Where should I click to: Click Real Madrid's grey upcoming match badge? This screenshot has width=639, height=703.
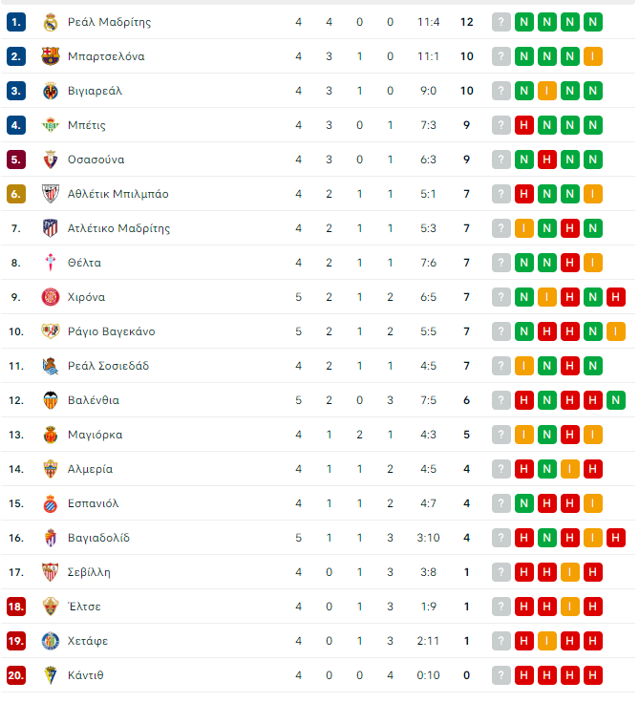point(501,22)
